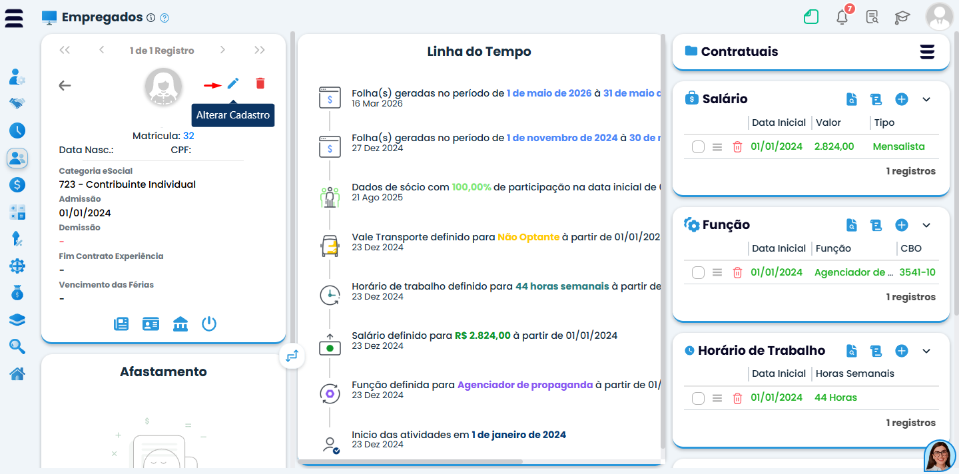The image size is (959, 474).
Task: Add a new Horário de Trabalho record
Action: (x=902, y=351)
